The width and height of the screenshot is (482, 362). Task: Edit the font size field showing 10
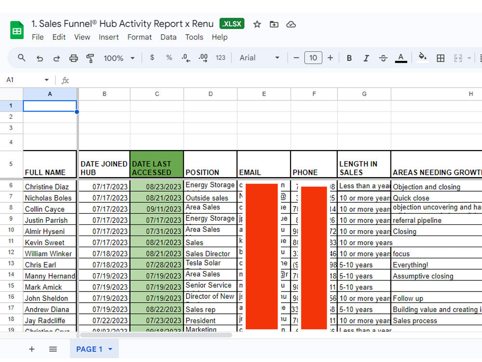point(313,57)
